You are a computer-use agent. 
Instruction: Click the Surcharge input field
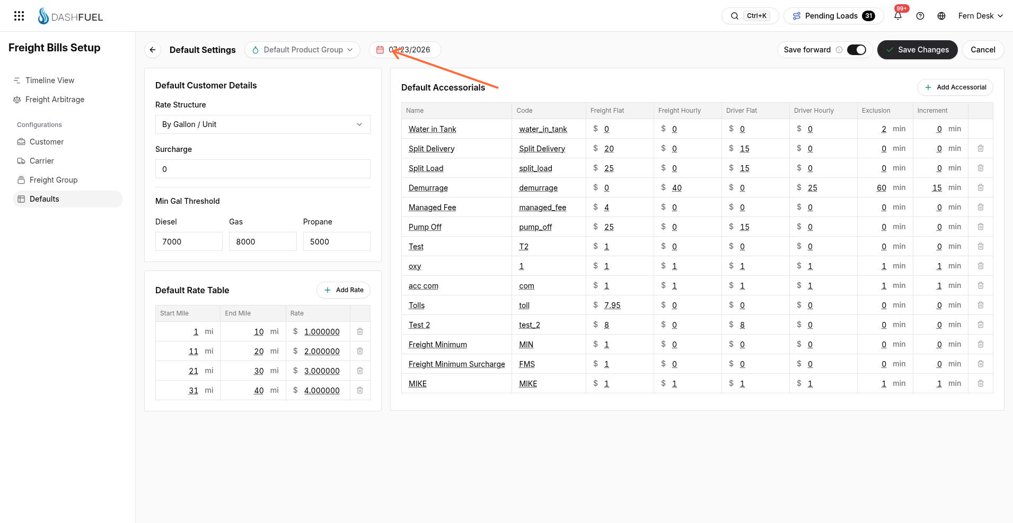(x=263, y=169)
